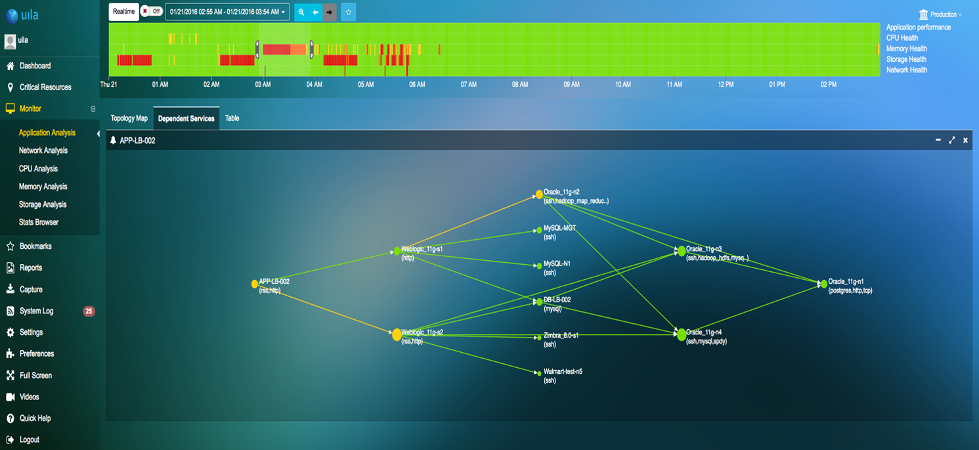979x450 pixels.
Task: Click the left arrow to go to previous time range
Action: [x=315, y=12]
